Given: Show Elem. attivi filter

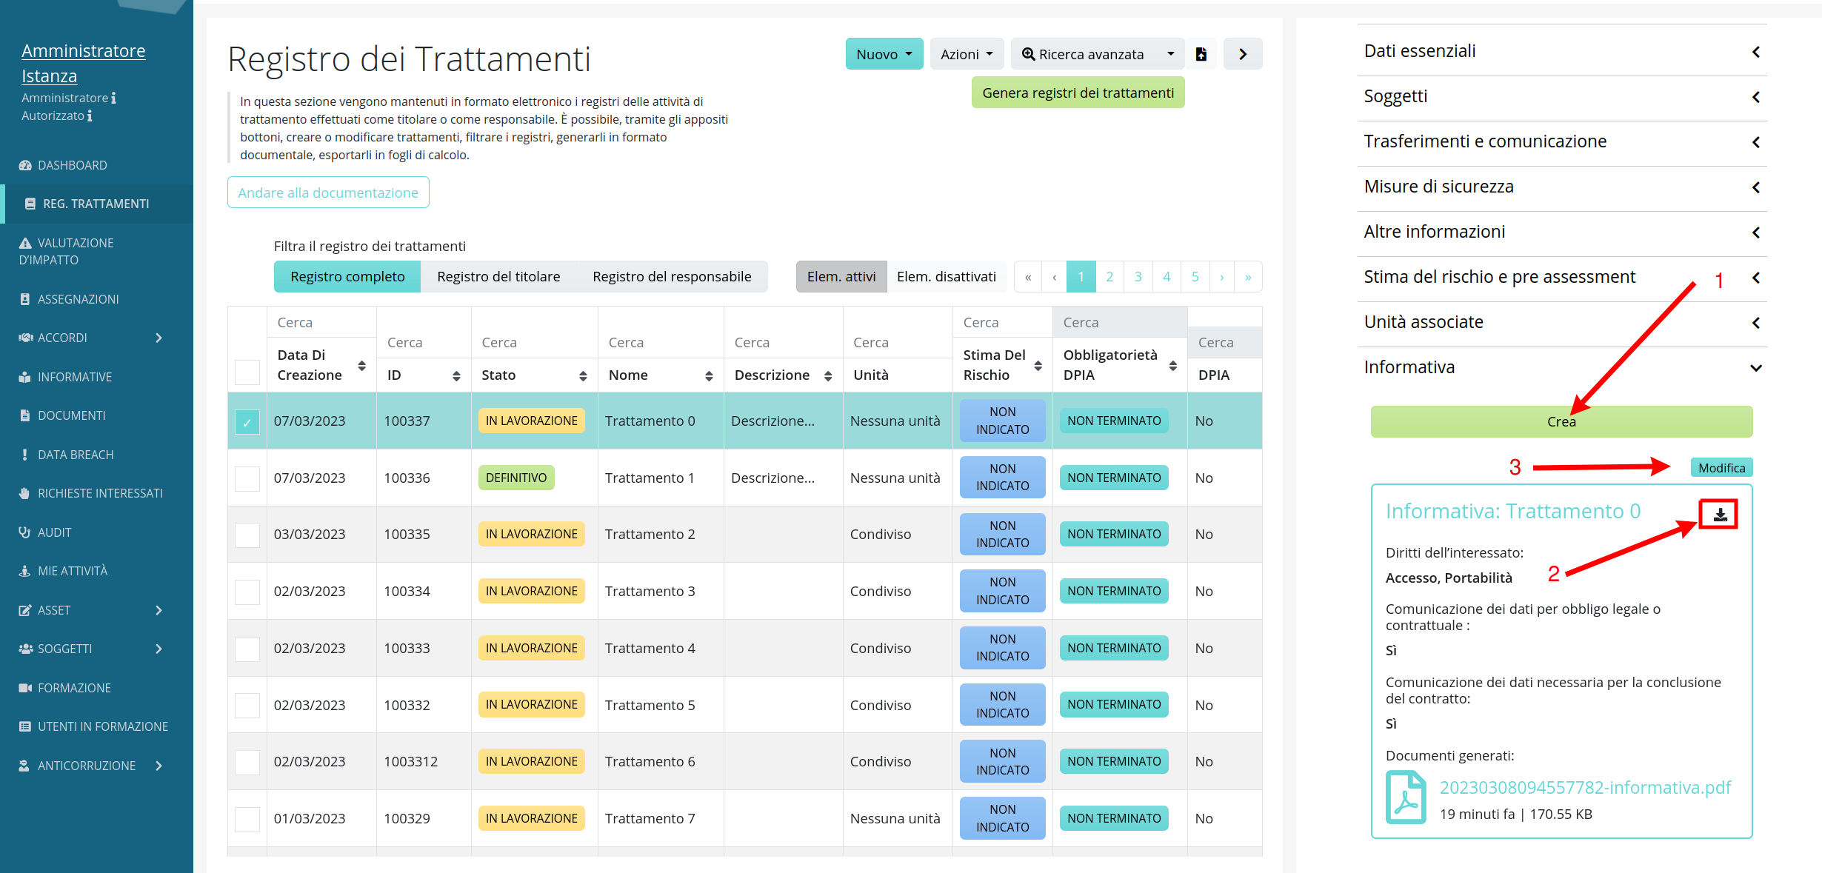Looking at the screenshot, I should (x=841, y=276).
